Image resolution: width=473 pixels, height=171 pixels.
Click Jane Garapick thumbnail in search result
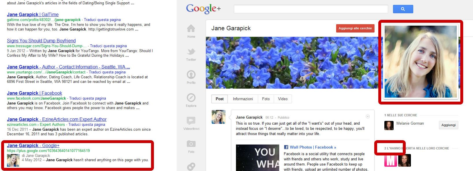click(13, 160)
